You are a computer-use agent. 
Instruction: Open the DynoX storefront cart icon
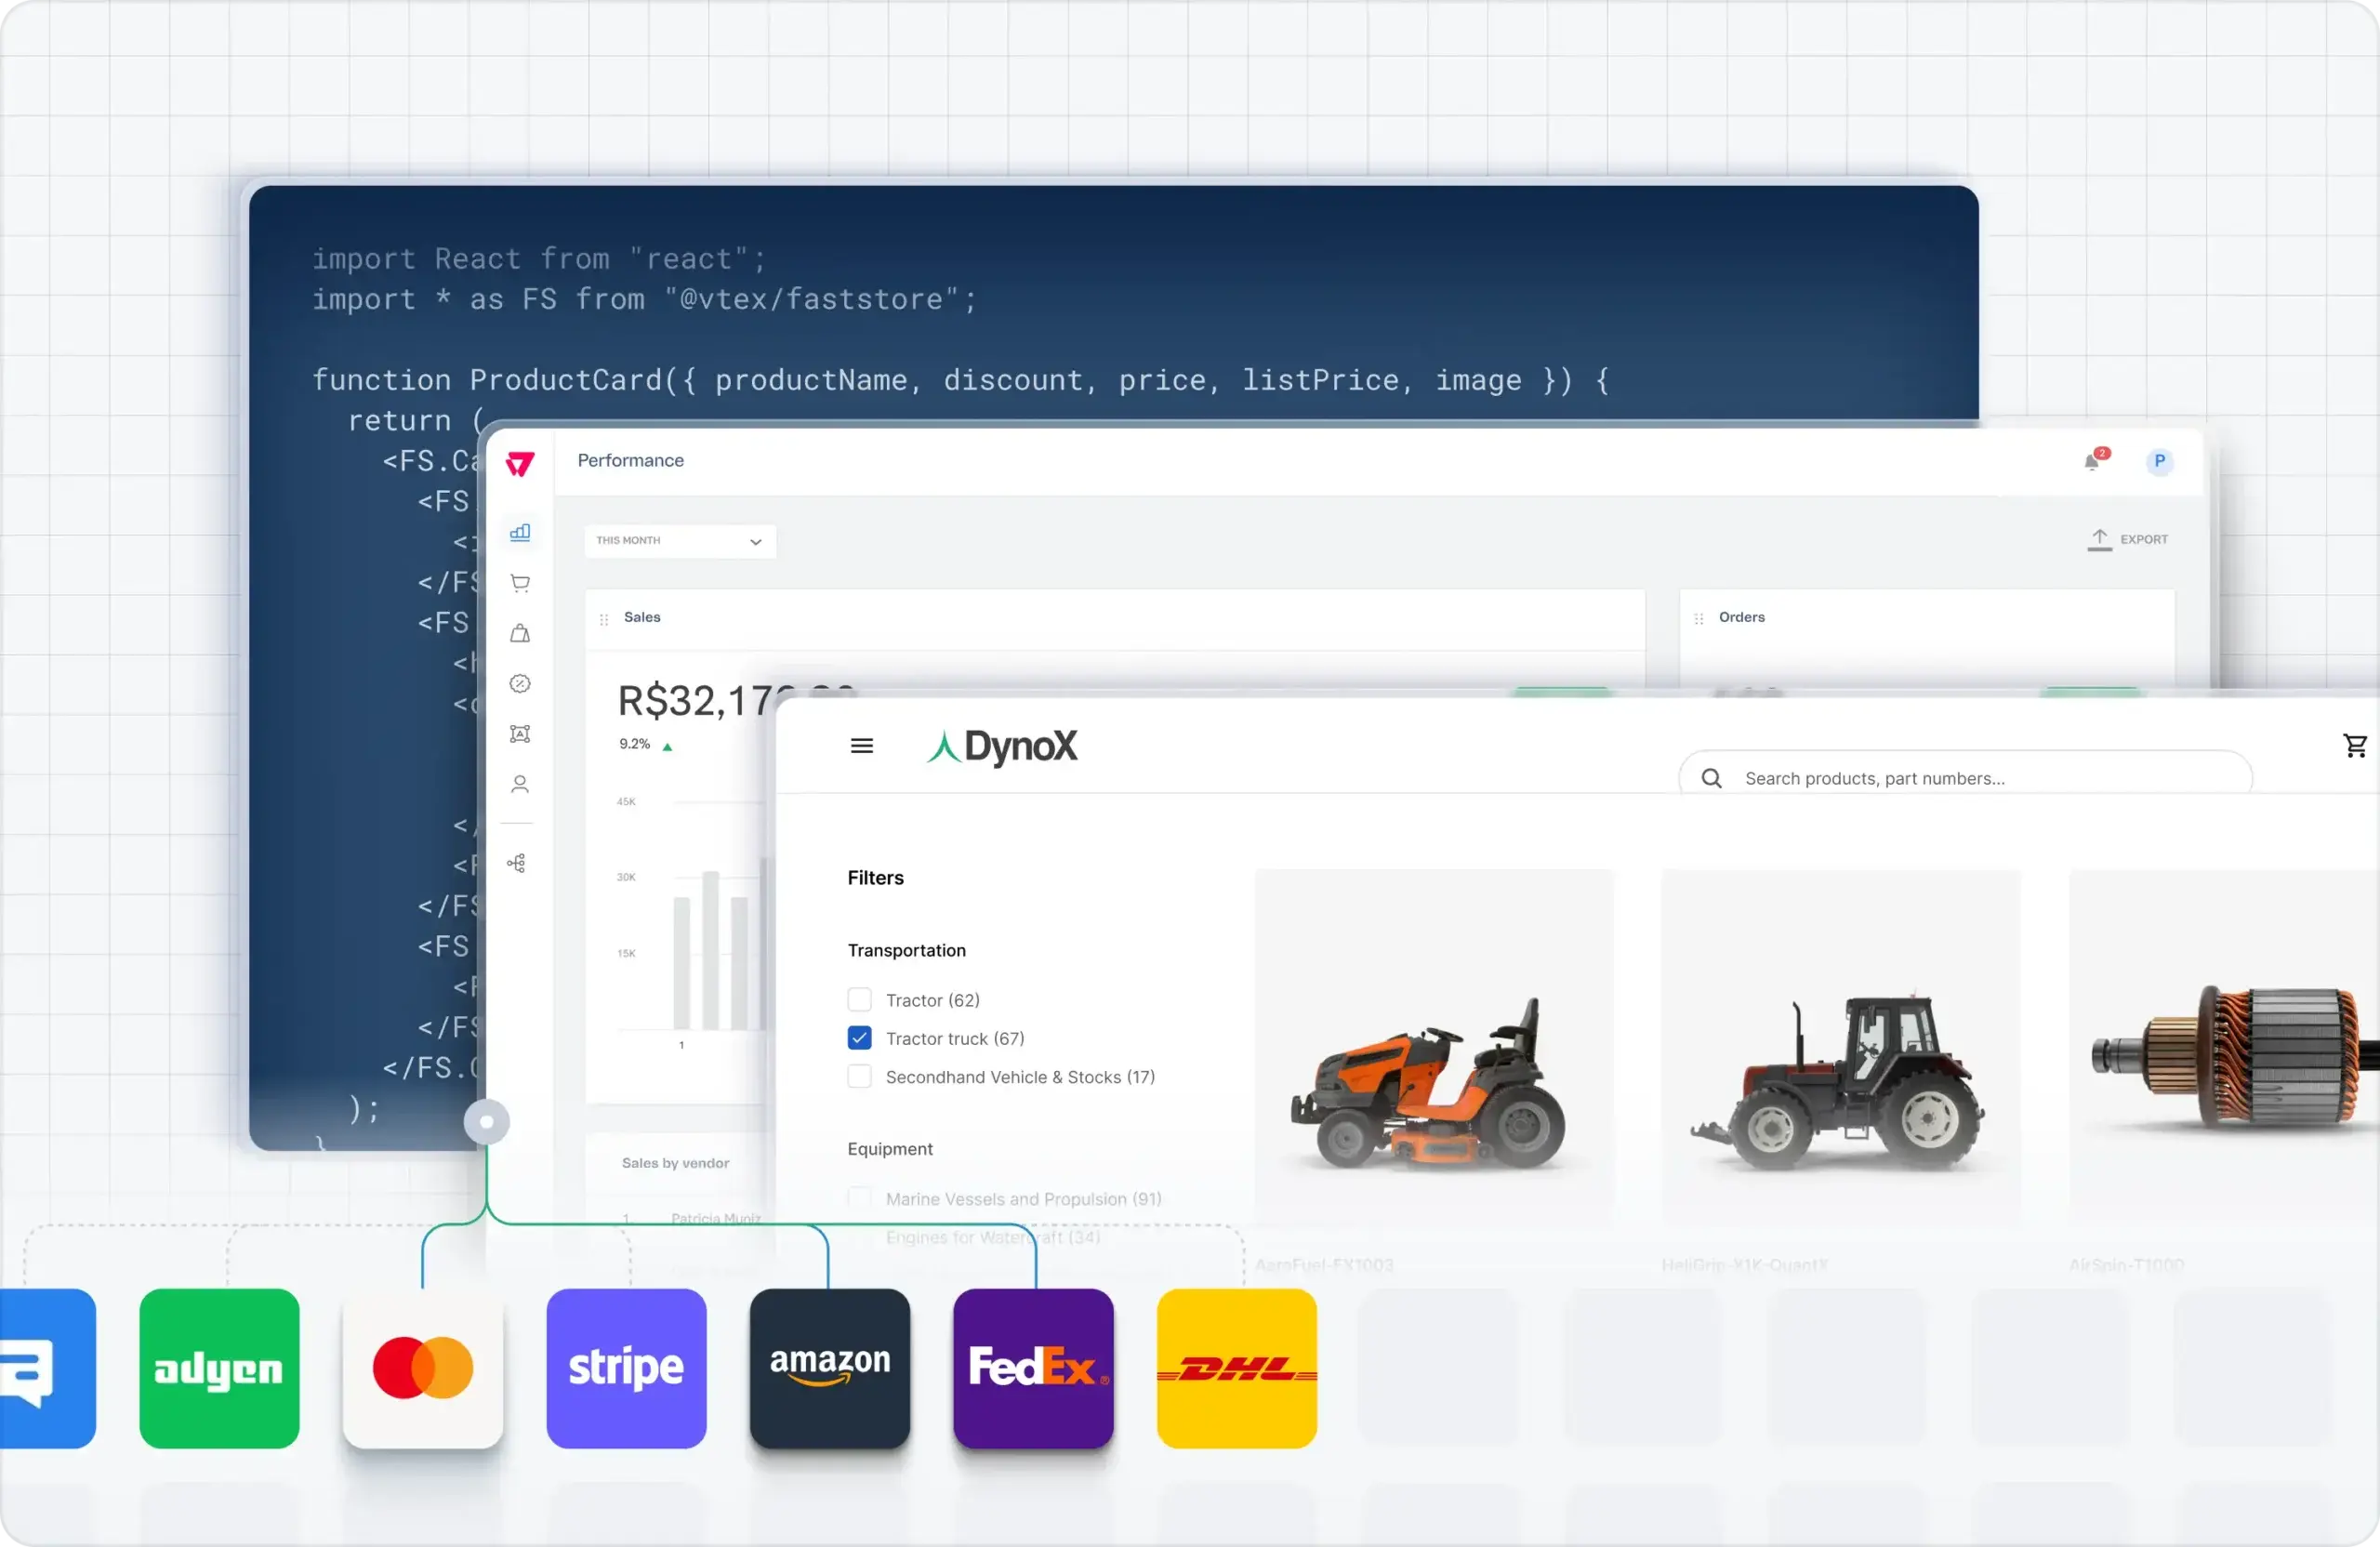2354,746
